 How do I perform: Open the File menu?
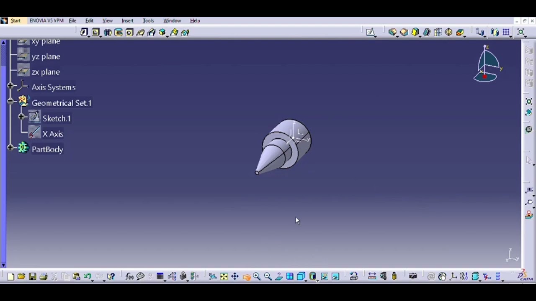(72, 20)
